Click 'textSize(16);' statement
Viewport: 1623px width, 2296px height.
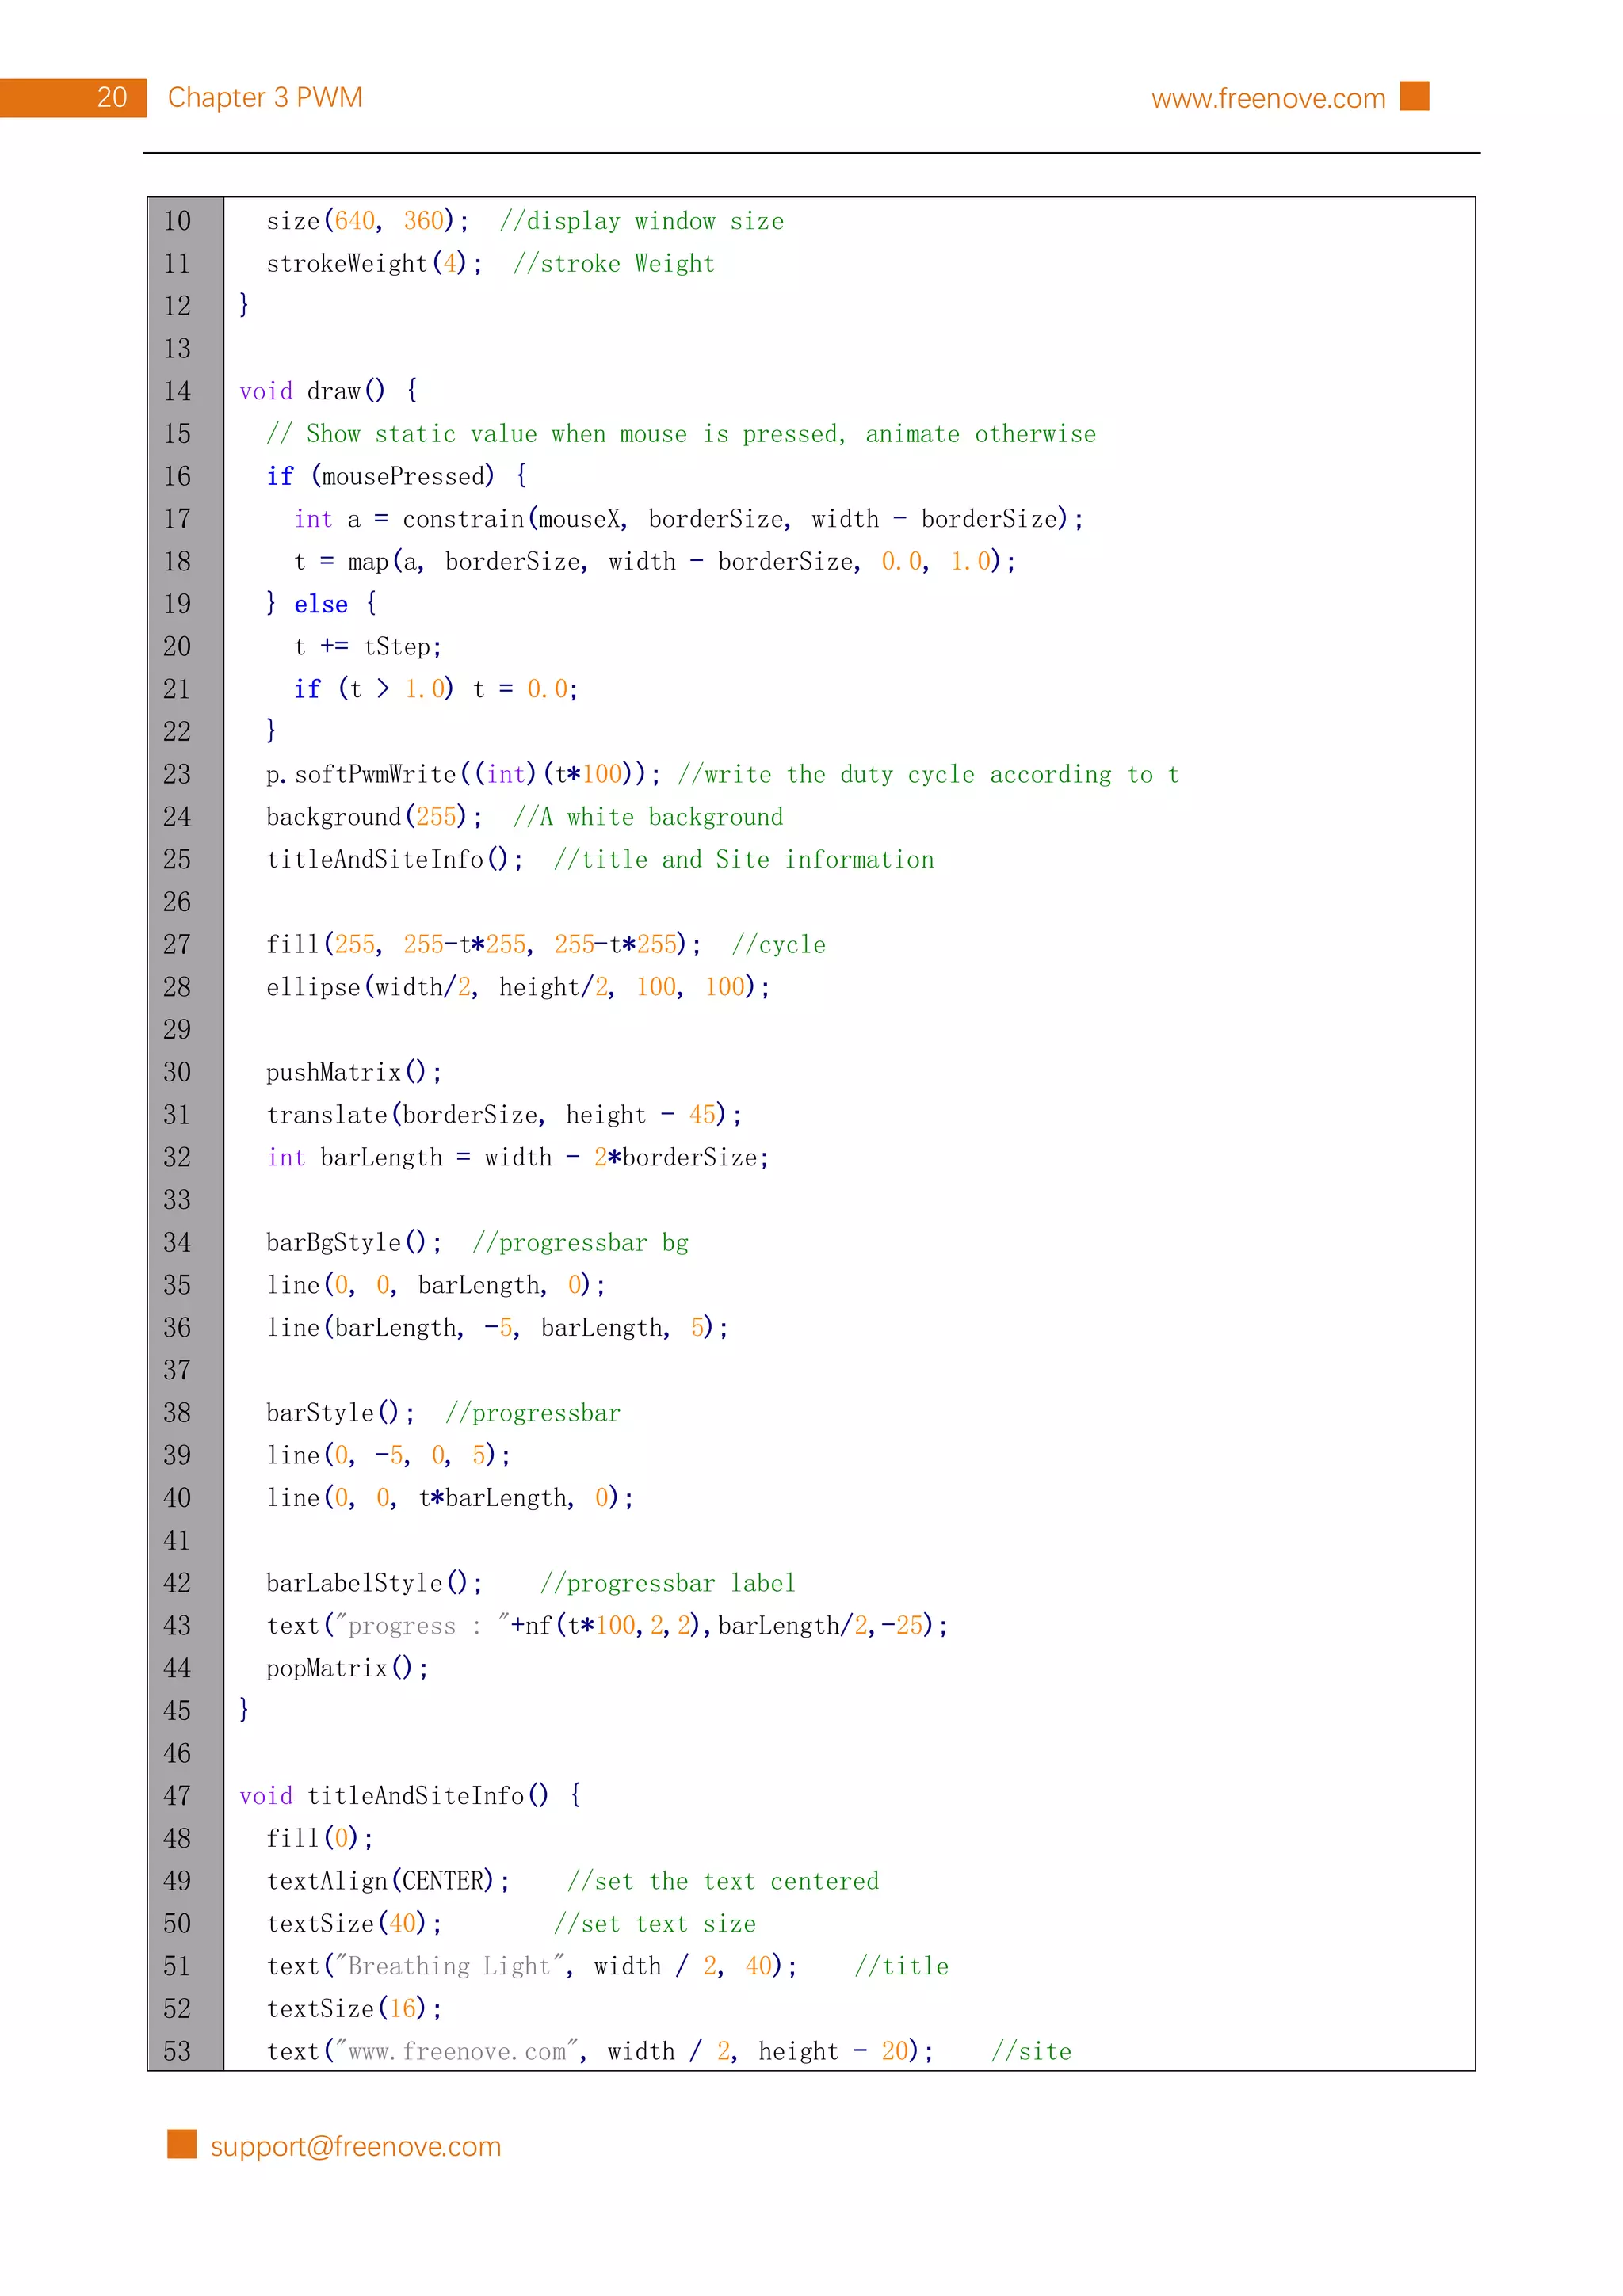(353, 2009)
